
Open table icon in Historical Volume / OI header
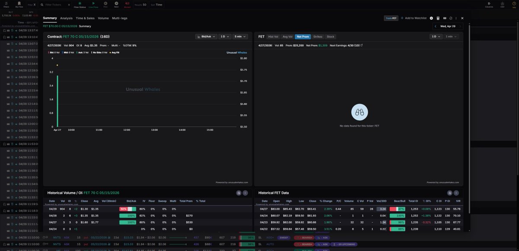(x=239, y=193)
